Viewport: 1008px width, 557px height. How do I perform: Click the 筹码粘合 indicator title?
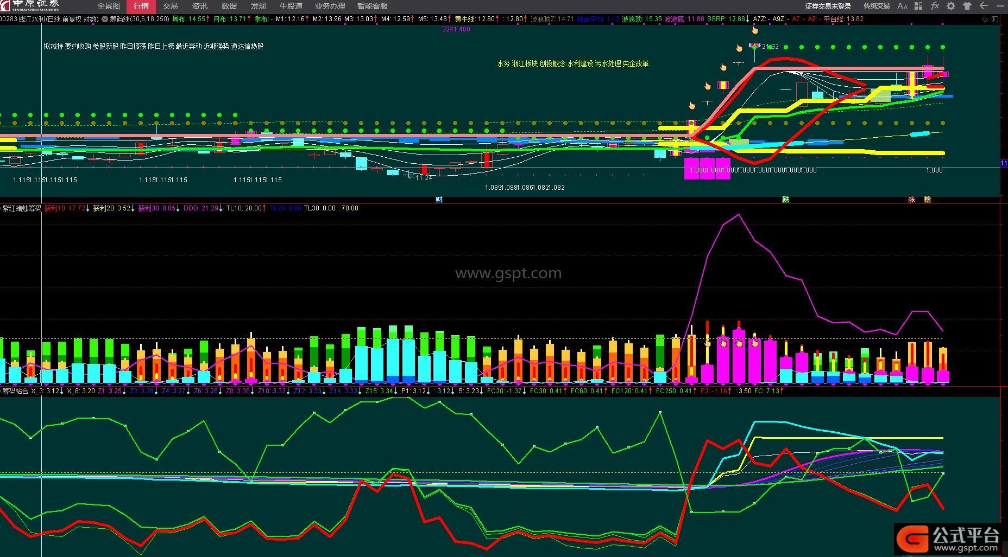pyautogui.click(x=15, y=391)
